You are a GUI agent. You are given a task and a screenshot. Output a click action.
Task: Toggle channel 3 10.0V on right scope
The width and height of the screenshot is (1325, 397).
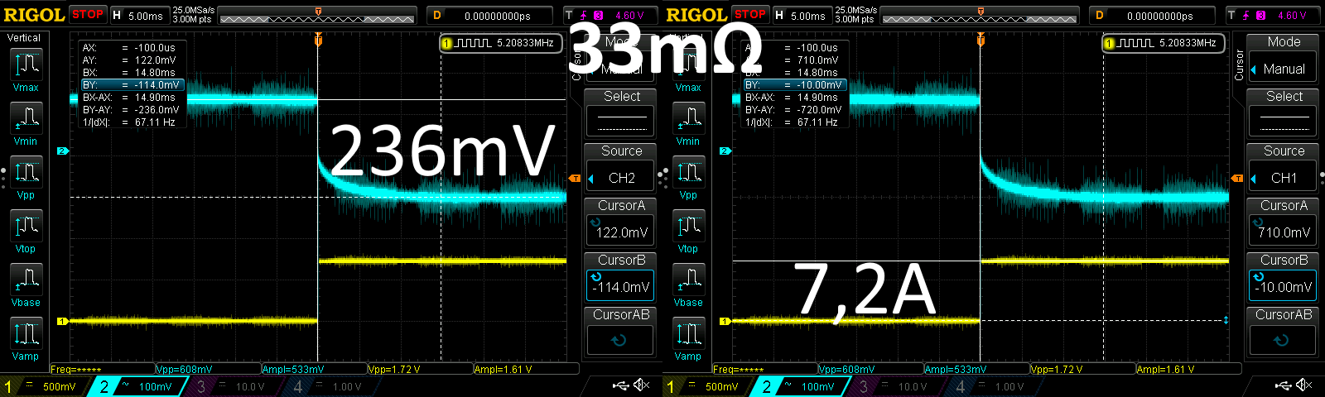pos(897,386)
